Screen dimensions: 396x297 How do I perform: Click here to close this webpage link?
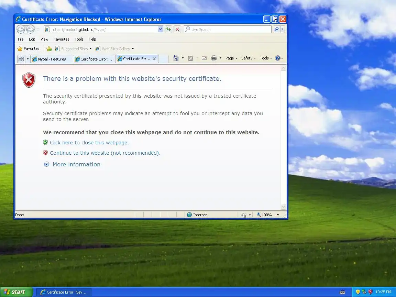[89, 143]
